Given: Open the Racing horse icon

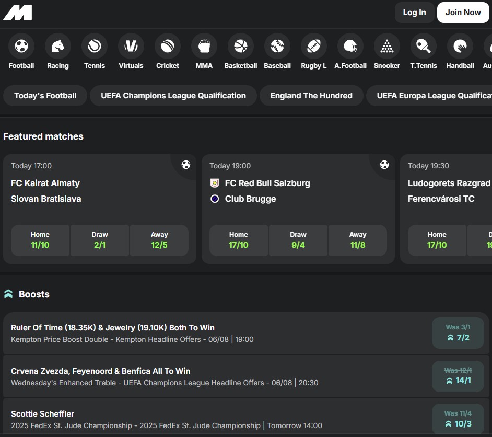Looking at the screenshot, I should point(58,46).
